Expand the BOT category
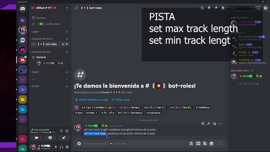This screenshot has height=152, width=270. click(33, 79)
